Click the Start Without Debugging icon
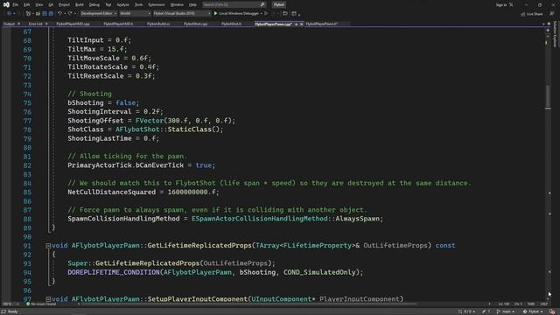This screenshot has height=315, width=560. click(x=266, y=14)
